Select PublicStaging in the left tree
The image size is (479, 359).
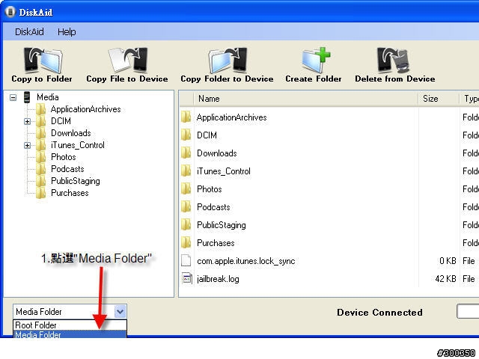pyautogui.click(x=76, y=181)
